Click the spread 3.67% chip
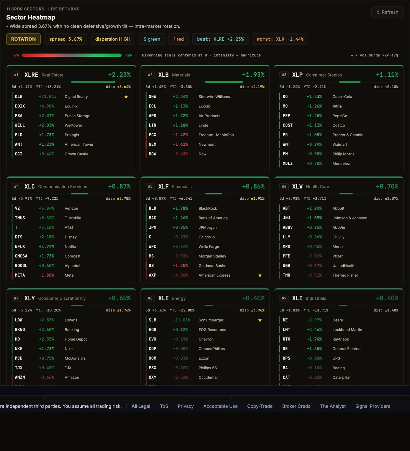The width and height of the screenshot is (410, 451). coord(66,39)
